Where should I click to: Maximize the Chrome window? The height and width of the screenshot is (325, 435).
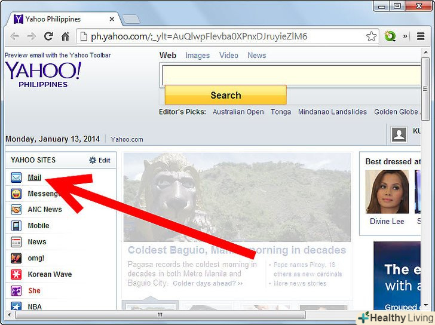398,6
